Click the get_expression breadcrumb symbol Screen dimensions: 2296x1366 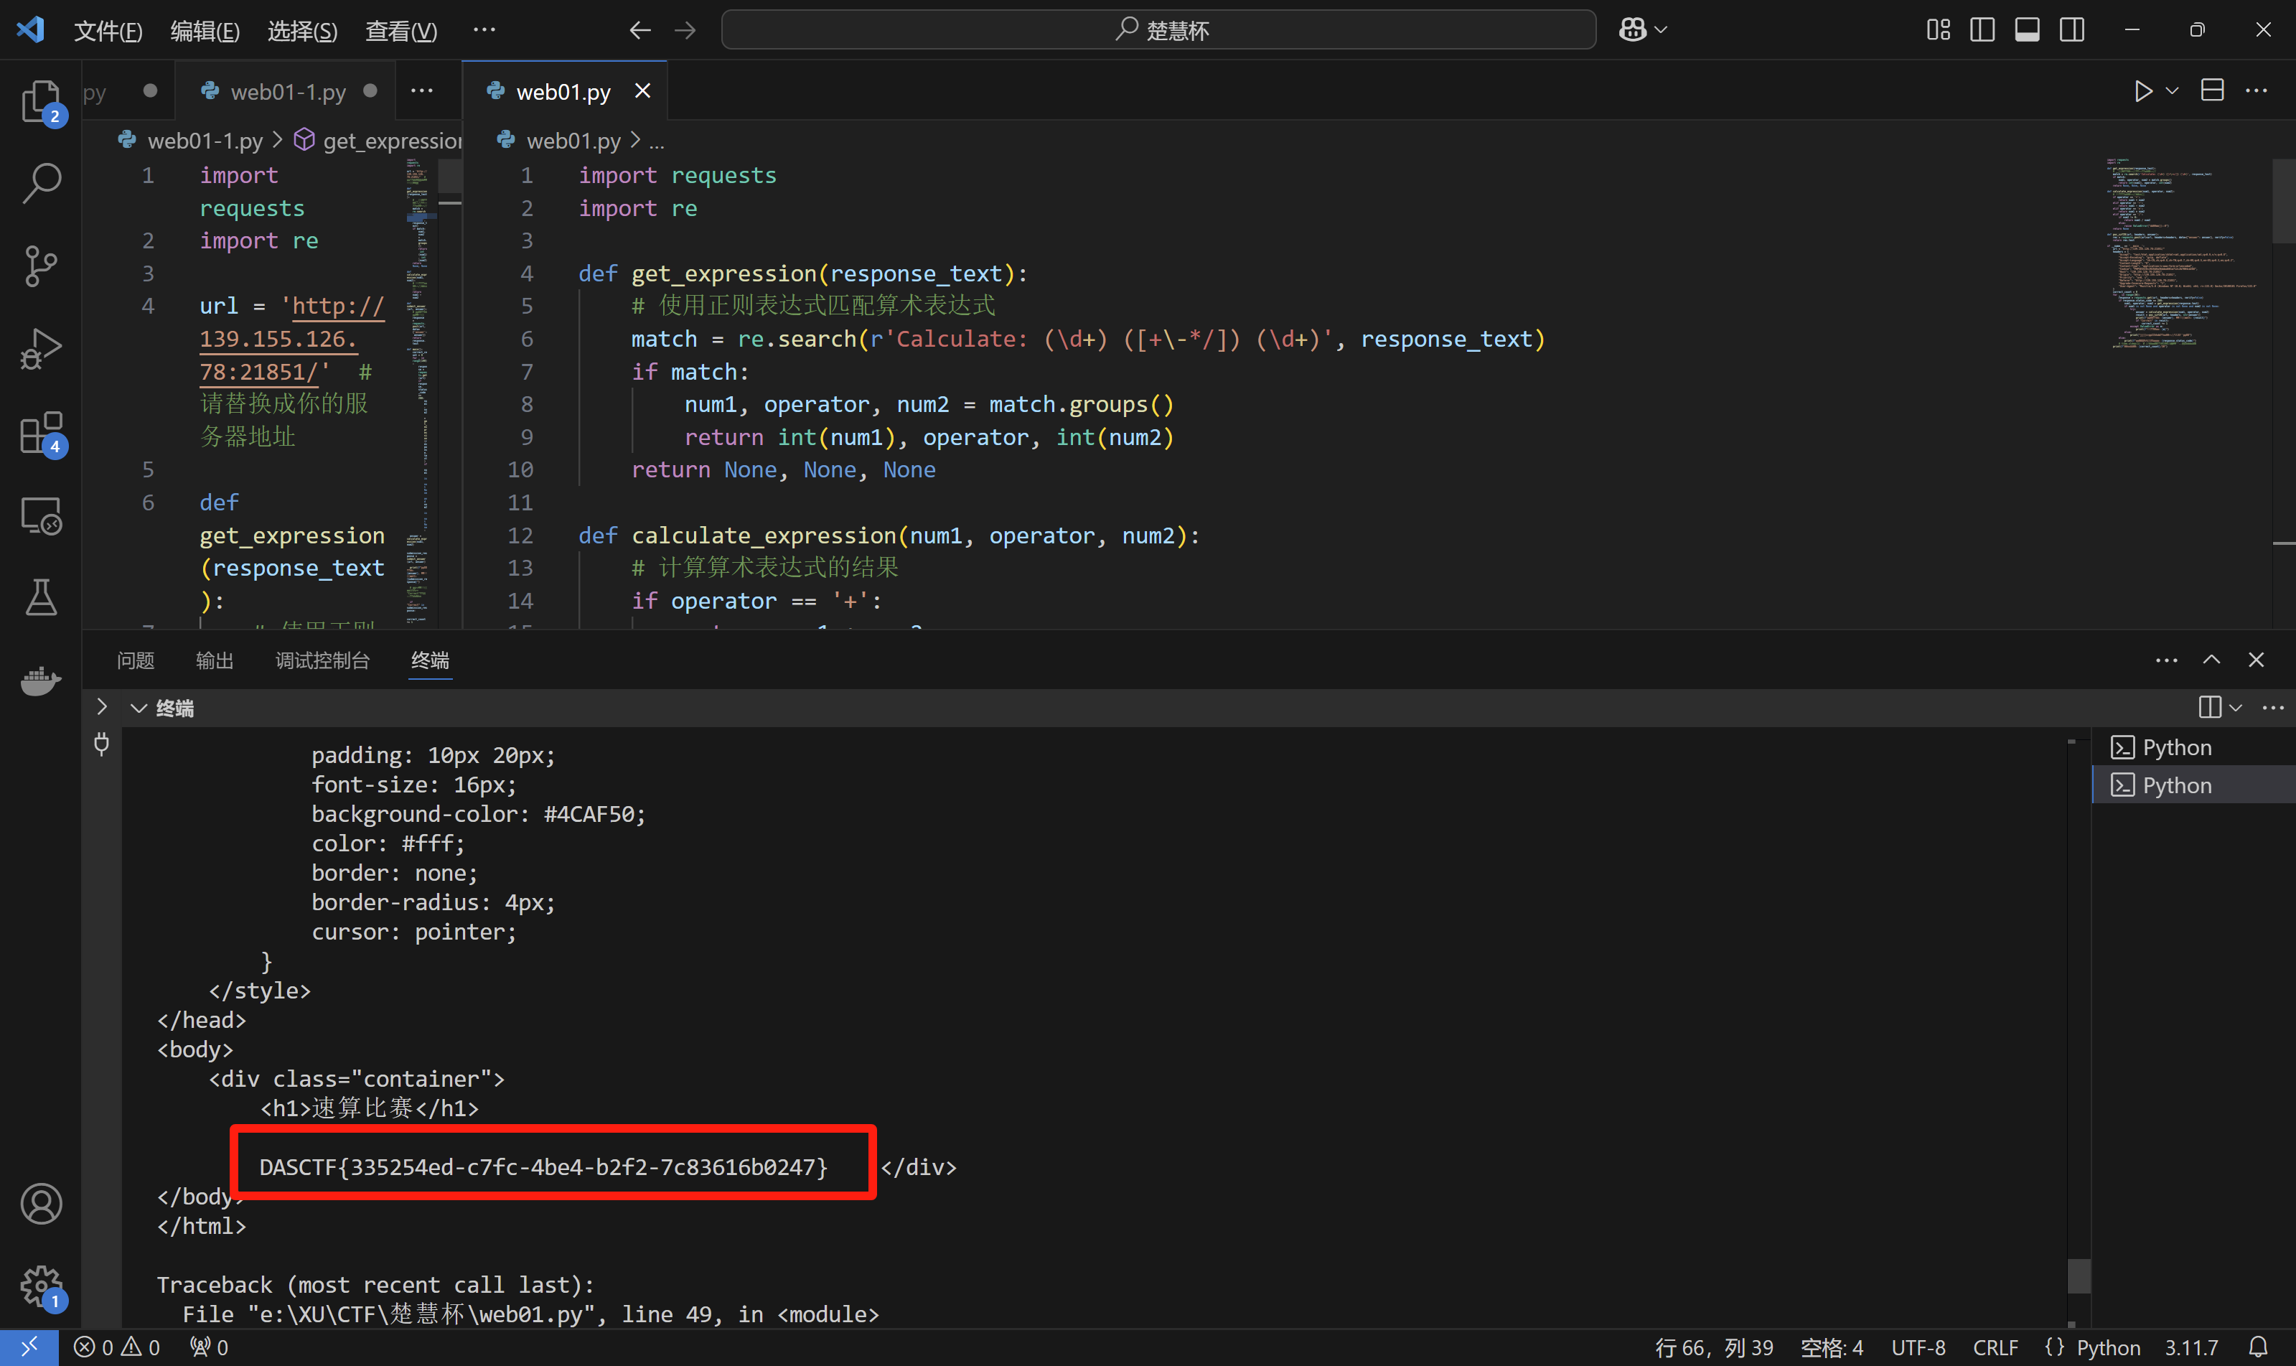click(x=379, y=141)
